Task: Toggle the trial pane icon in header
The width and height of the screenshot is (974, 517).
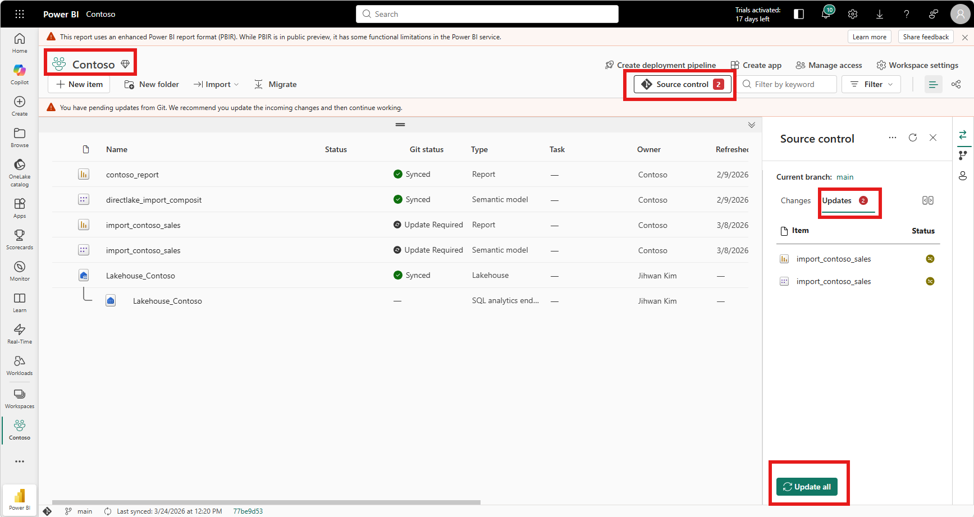Action: click(x=799, y=14)
